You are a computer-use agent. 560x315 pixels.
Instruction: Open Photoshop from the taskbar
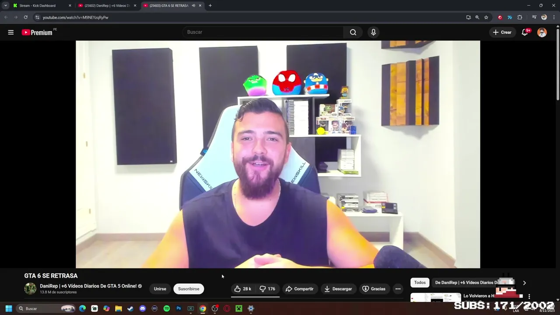click(178, 308)
